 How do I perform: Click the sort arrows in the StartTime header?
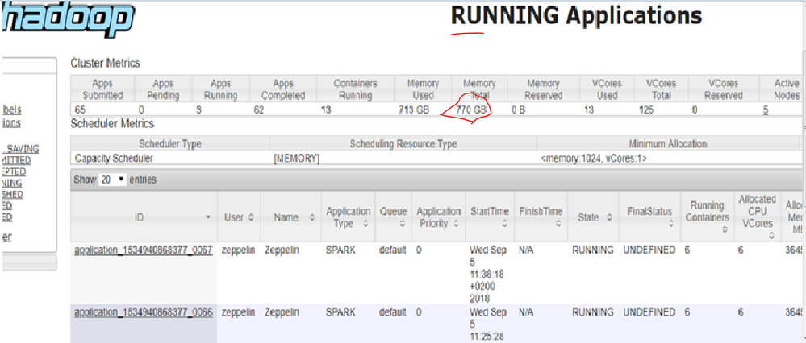click(503, 224)
